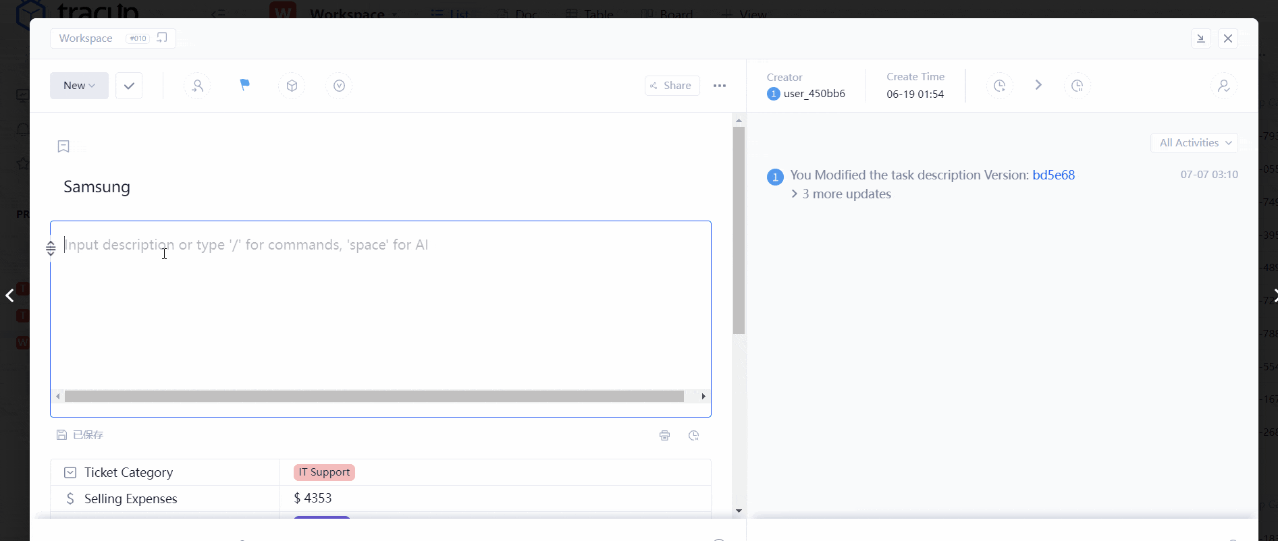Click the print description icon
The image size is (1278, 541).
(x=664, y=436)
